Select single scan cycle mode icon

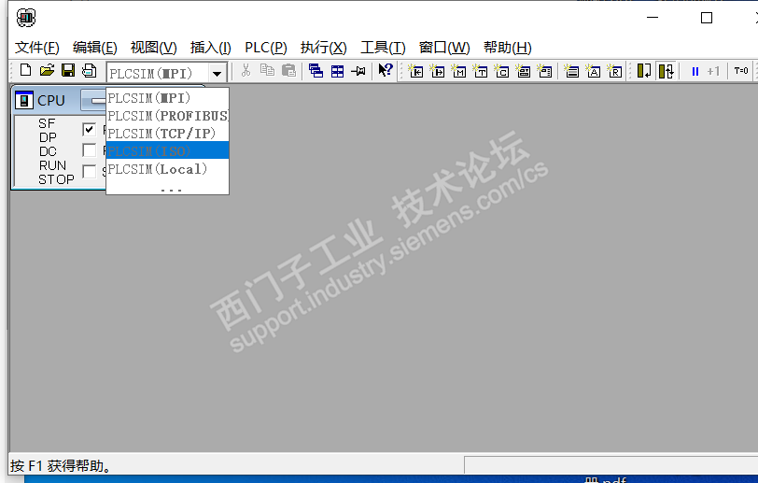click(x=644, y=71)
